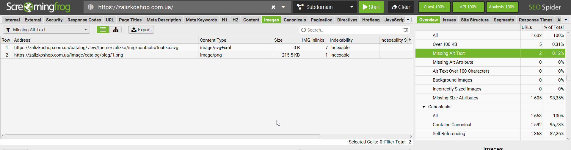Viewport: 571px width, 150px height.
Task: Collapse the Canonicals section
Action: [x=424, y=107]
